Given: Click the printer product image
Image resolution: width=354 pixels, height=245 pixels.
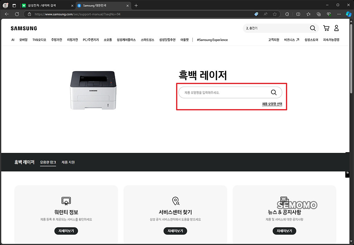Looking at the screenshot, I should tap(93, 90).
